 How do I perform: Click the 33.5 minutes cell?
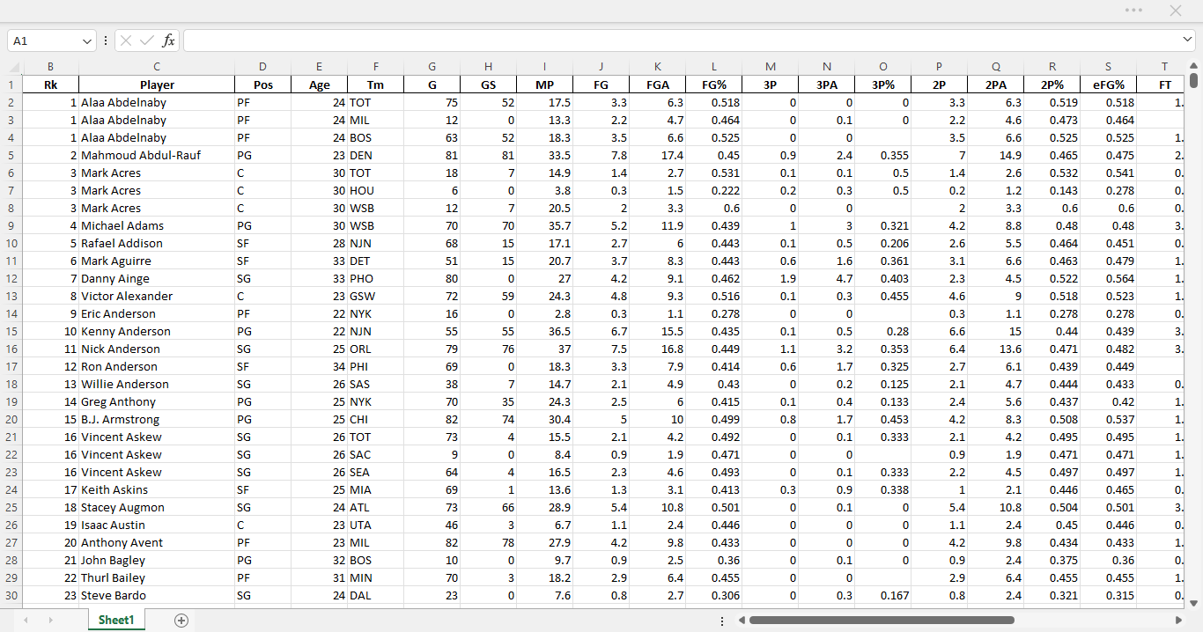(544, 155)
